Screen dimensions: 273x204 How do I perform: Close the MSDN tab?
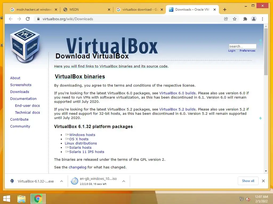click(109, 10)
